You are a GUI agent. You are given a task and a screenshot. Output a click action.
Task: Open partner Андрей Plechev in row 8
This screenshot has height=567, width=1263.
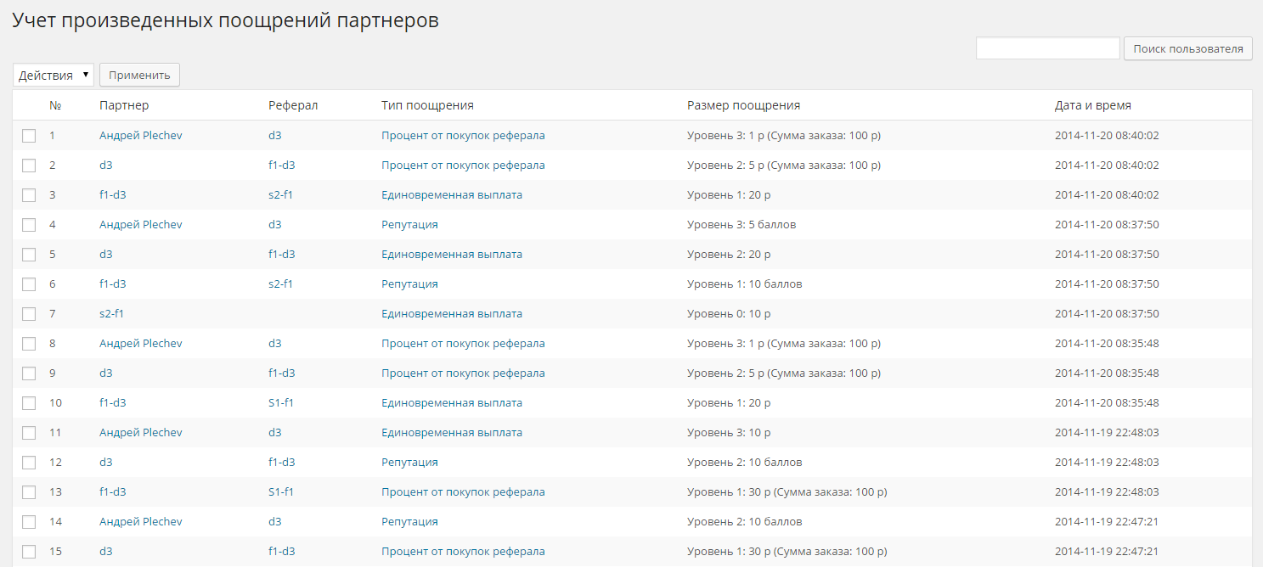pyautogui.click(x=140, y=344)
